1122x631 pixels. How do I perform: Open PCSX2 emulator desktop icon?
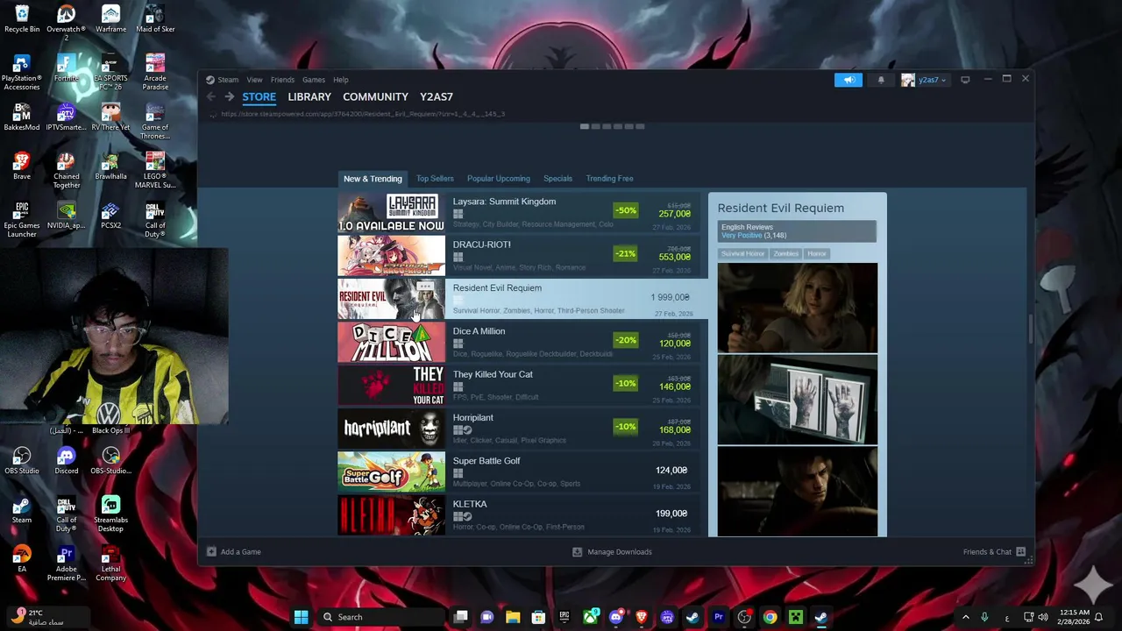pyautogui.click(x=110, y=215)
